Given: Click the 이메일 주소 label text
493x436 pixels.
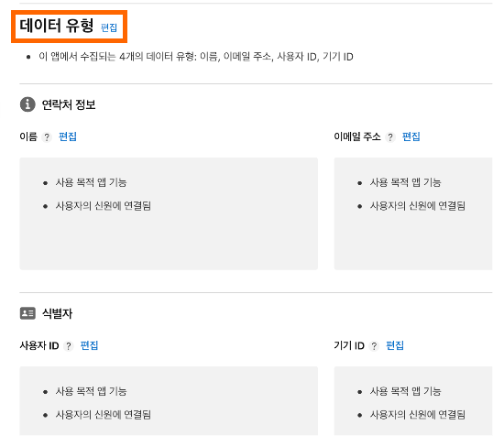Looking at the screenshot, I should tap(357, 136).
